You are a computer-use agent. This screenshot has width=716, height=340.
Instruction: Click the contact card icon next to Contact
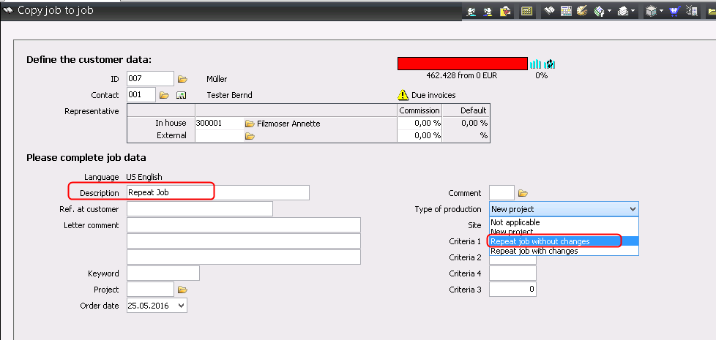(x=182, y=95)
